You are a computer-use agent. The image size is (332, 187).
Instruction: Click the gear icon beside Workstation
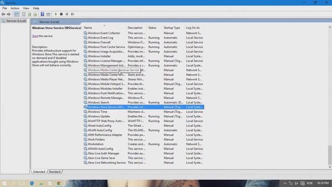click(x=85, y=144)
